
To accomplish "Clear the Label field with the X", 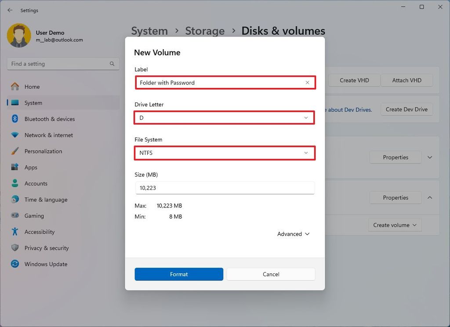I will (x=308, y=82).
